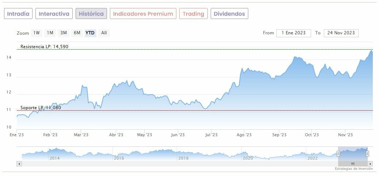Click the scrollbar right arrow
Viewport: 379px width, 176px height.
coord(371,164)
